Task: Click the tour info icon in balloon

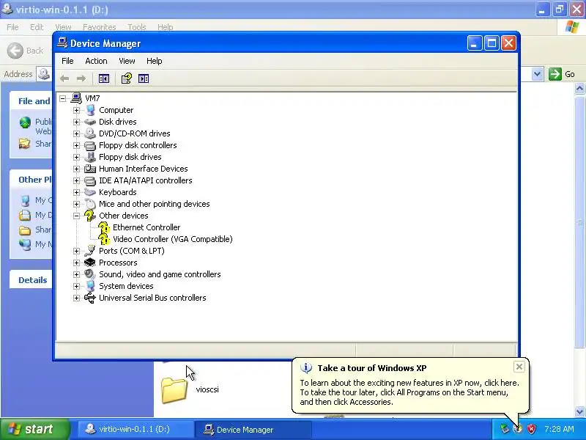Action: pyautogui.click(x=306, y=368)
